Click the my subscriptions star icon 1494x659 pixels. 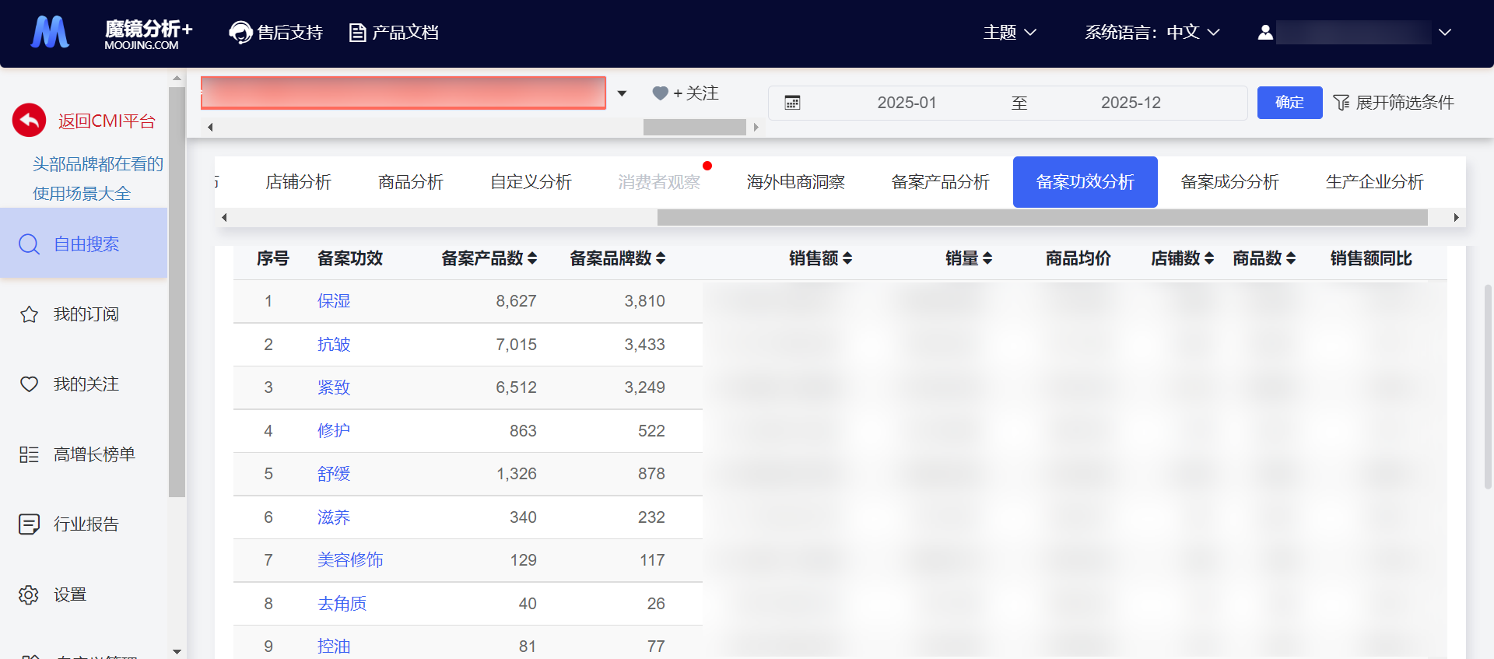tap(29, 314)
